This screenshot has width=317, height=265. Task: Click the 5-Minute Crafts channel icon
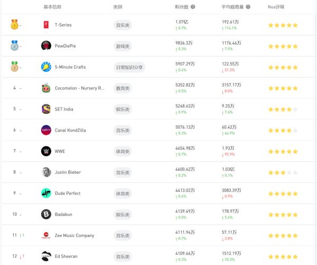point(46,67)
